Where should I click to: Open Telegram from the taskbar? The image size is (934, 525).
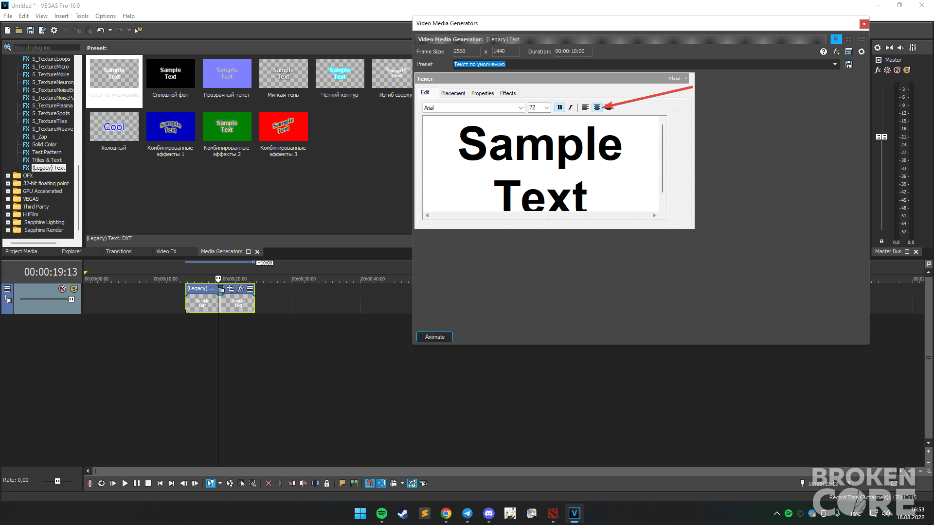467,513
